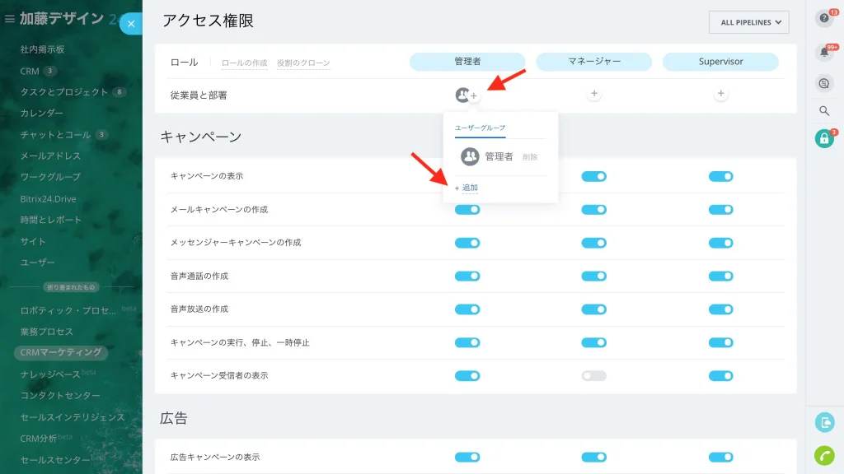Enable キャンペーン受信者の表示 for マネージャー
The image size is (844, 474).
point(593,375)
